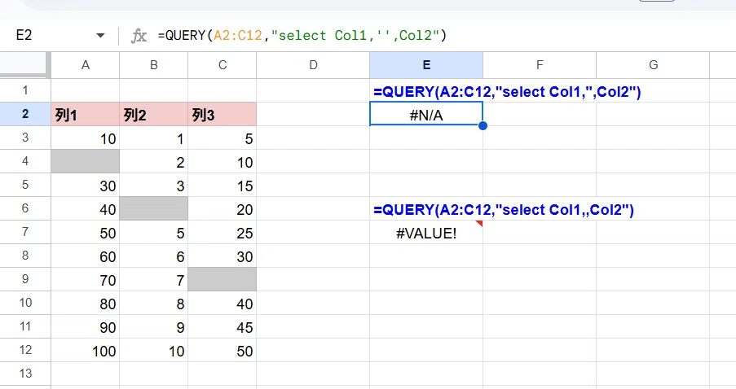Click cell C7 containing 25
Image resolution: width=736 pixels, height=389 pixels.
tap(223, 233)
